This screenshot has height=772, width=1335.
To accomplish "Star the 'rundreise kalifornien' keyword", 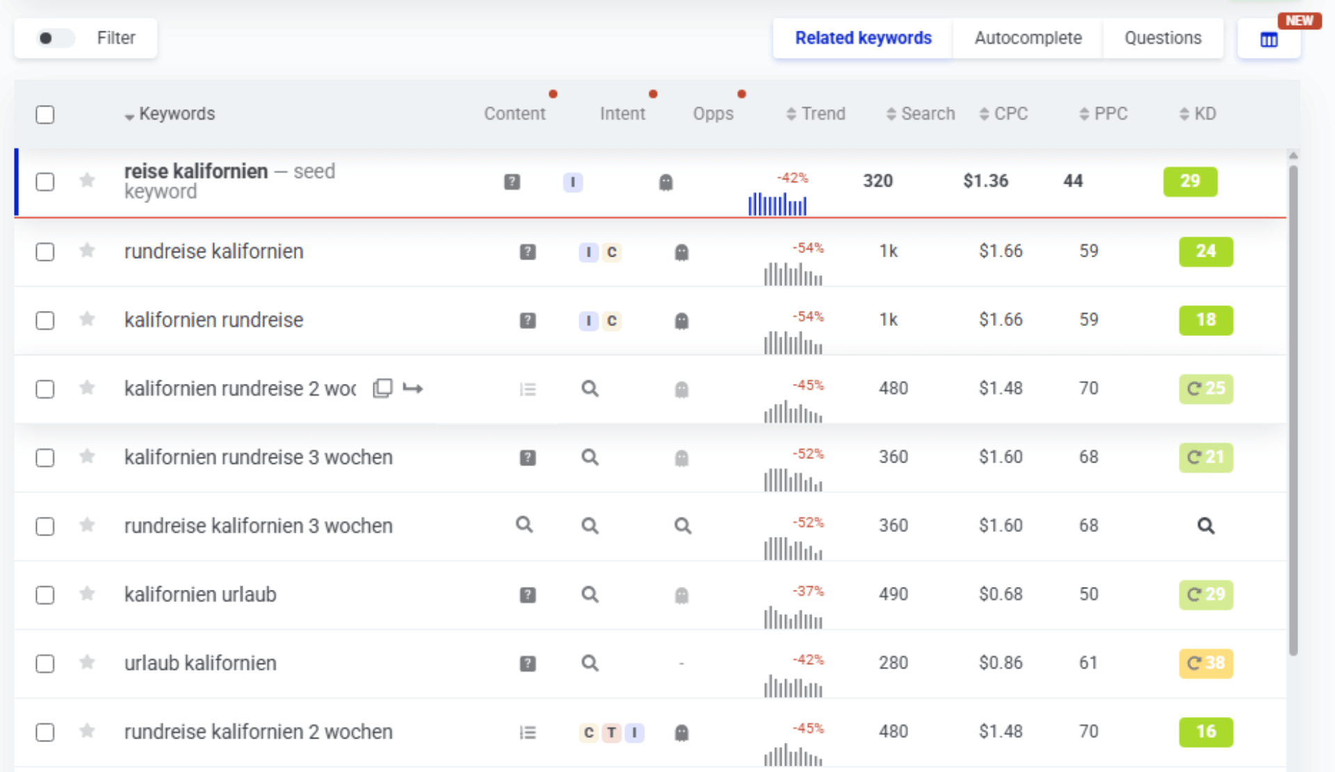I will (87, 250).
